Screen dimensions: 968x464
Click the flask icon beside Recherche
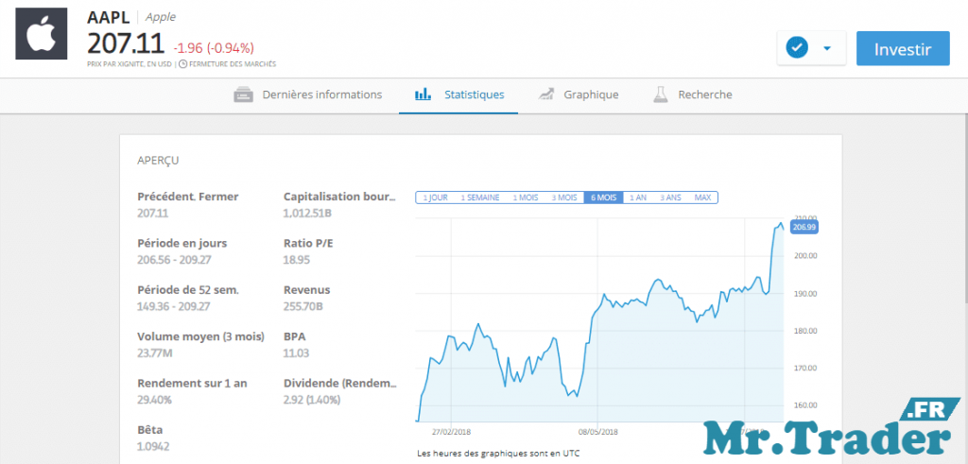pos(661,95)
